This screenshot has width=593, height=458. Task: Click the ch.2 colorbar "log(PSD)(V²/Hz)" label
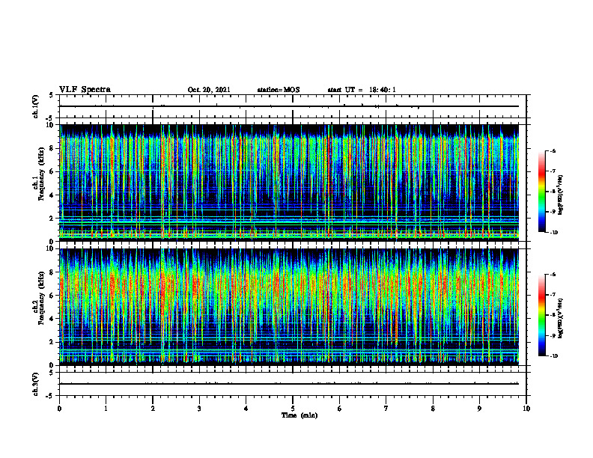click(560, 318)
